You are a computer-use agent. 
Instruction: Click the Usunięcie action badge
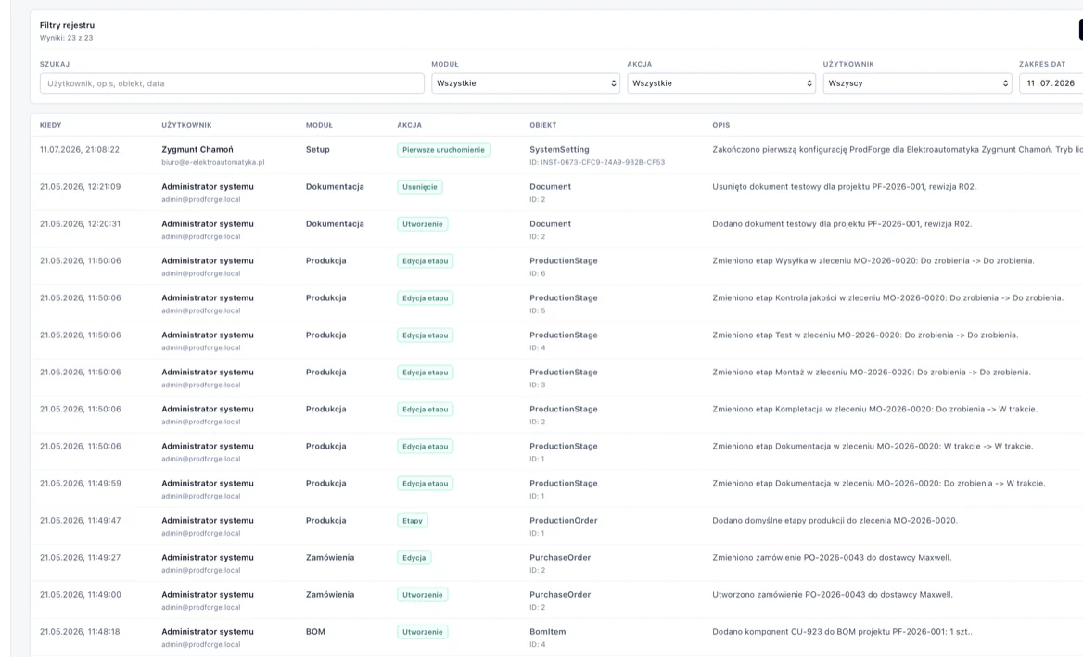pyautogui.click(x=420, y=187)
